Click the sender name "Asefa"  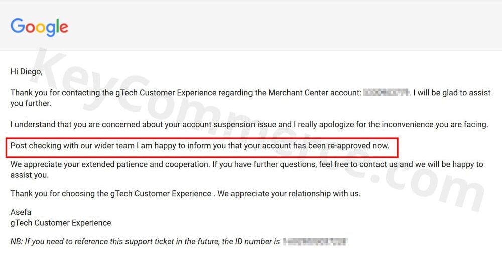21,212
